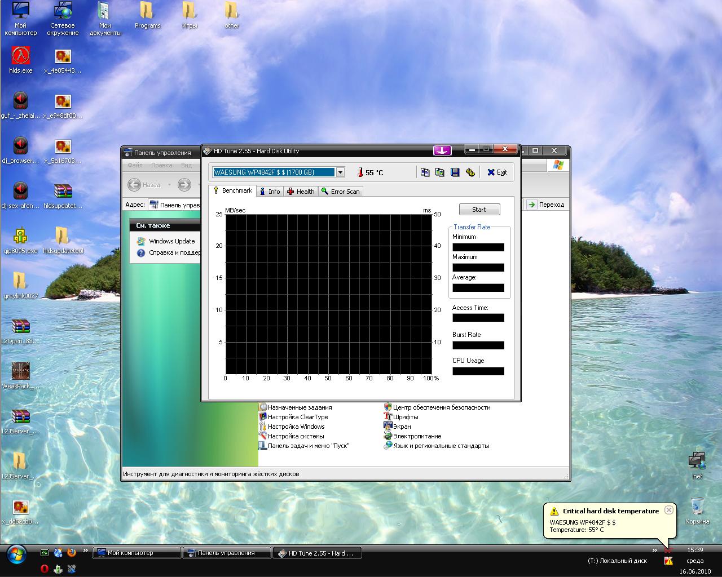Switch to the Error Scan tab

tap(340, 192)
